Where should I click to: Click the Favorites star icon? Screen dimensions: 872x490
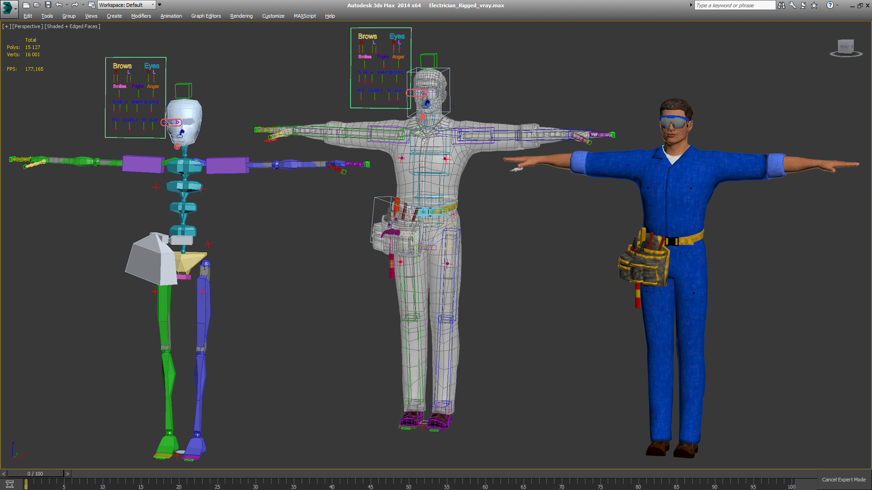point(814,5)
